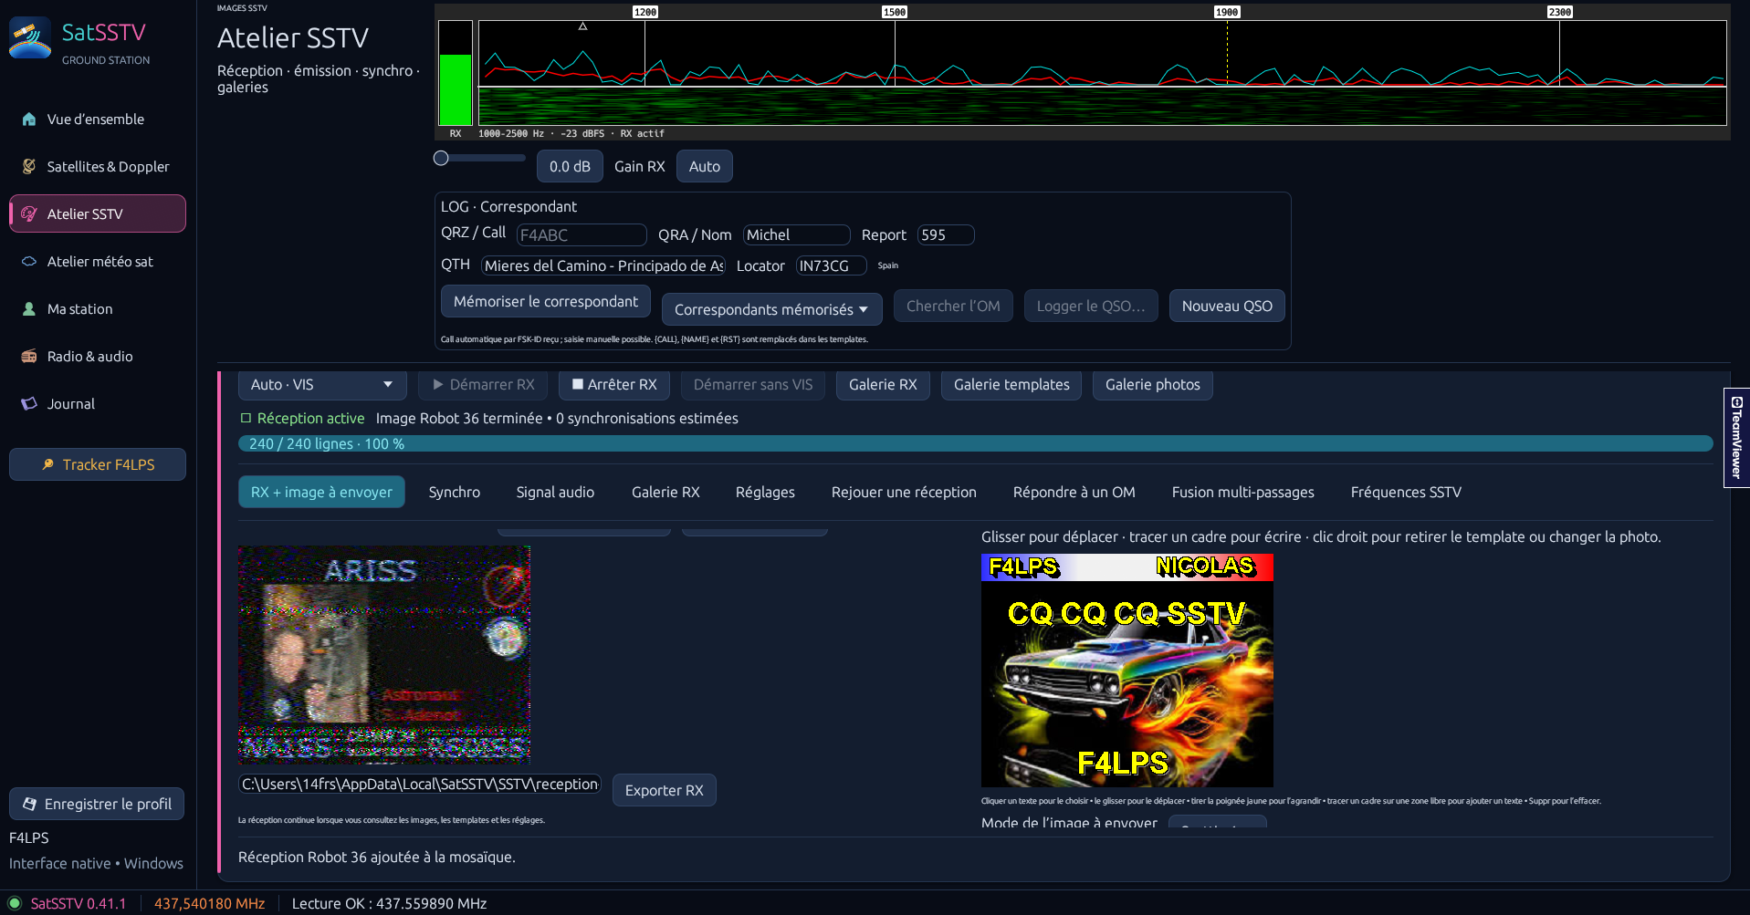
Task: Click the cloud icon beside Atelier météo sat
Action: [x=29, y=262]
